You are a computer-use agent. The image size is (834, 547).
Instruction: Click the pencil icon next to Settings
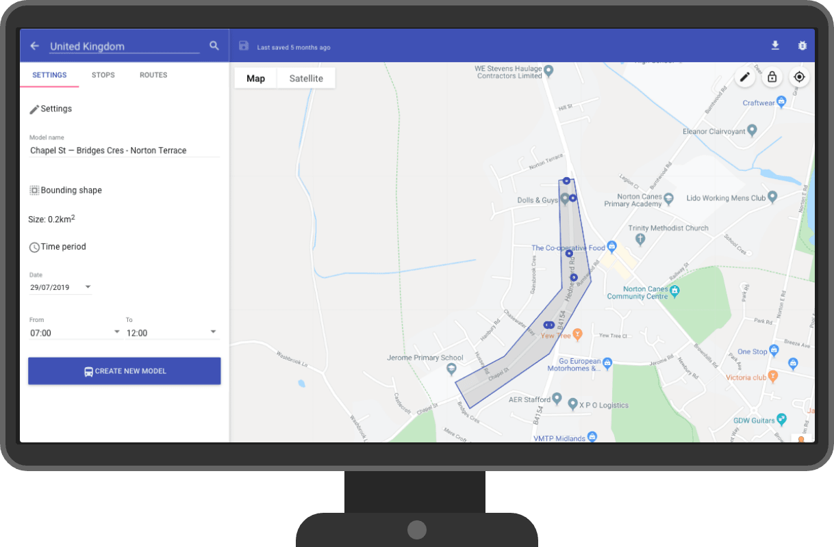tap(34, 109)
